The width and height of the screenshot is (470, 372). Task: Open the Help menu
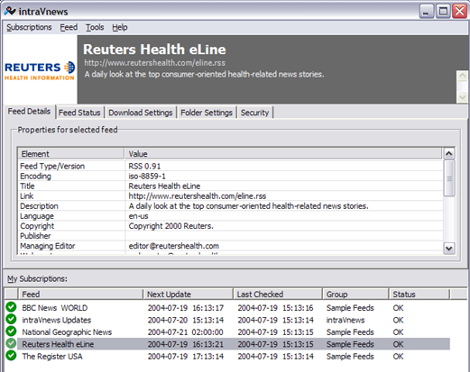tap(120, 27)
